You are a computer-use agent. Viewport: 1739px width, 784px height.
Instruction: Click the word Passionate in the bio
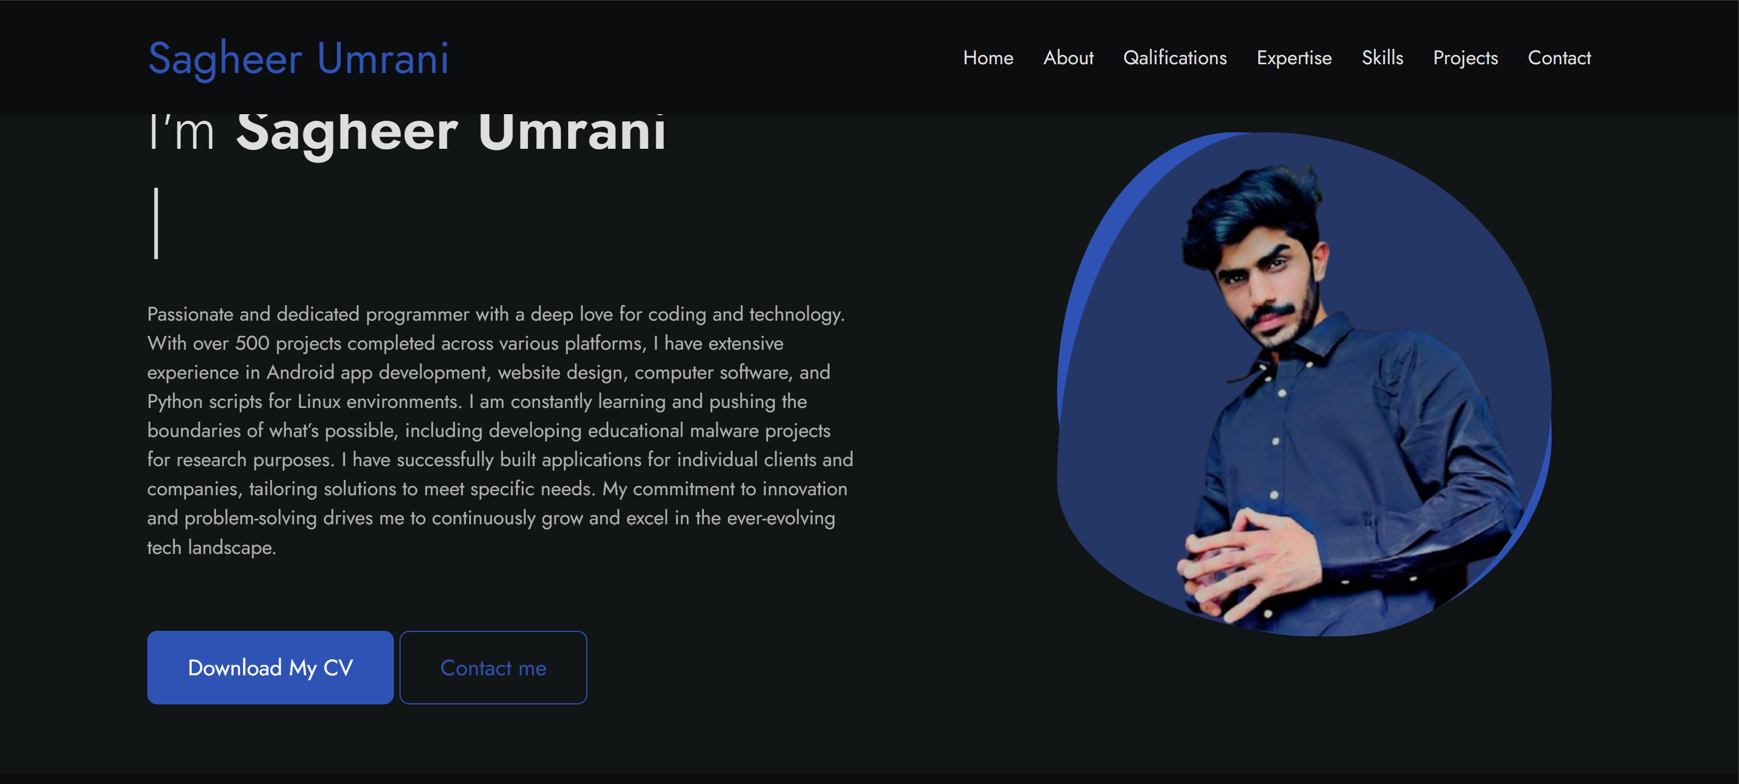click(x=190, y=315)
